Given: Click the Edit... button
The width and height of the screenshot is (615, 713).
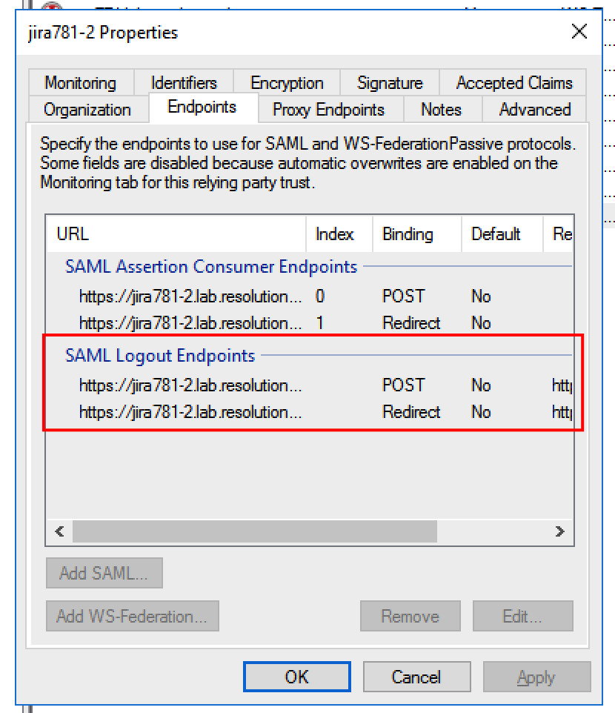Looking at the screenshot, I should tap(522, 616).
